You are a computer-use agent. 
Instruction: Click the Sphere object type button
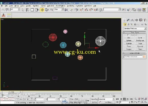point(129,41)
